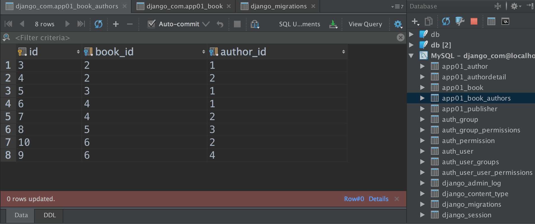Open data view settings gear
535x224 pixels.
[398, 24]
